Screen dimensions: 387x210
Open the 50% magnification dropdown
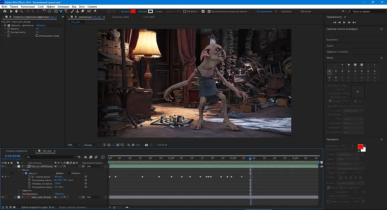74,145
